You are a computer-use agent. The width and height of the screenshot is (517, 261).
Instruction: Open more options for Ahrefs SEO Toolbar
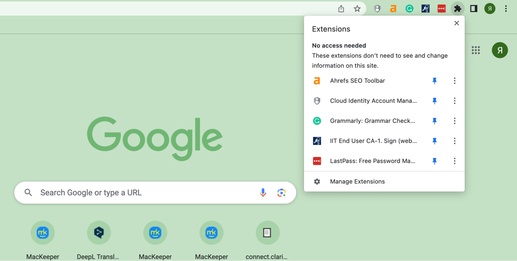[454, 81]
